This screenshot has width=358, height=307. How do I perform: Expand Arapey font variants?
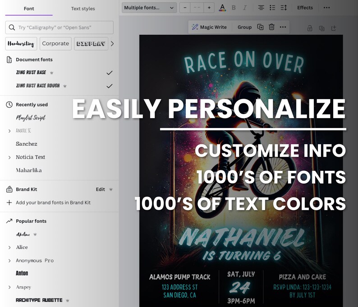9,287
